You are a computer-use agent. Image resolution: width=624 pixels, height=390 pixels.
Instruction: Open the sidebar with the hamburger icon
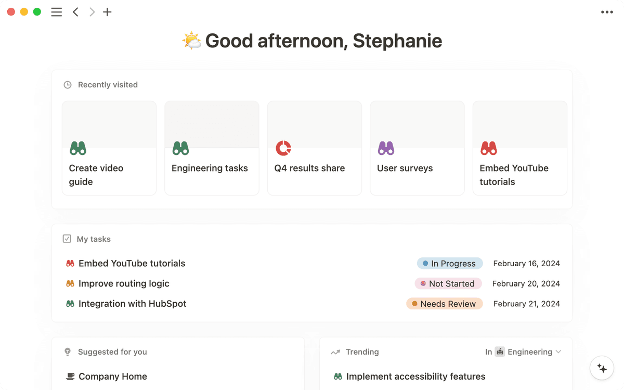[x=56, y=11]
